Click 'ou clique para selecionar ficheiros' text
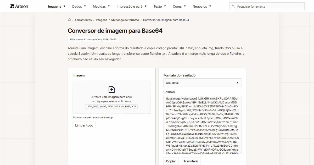The height and width of the screenshot is (165, 314). (x=111, y=101)
